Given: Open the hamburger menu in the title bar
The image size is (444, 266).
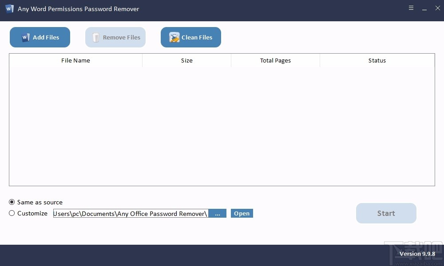Looking at the screenshot, I should 411,8.
